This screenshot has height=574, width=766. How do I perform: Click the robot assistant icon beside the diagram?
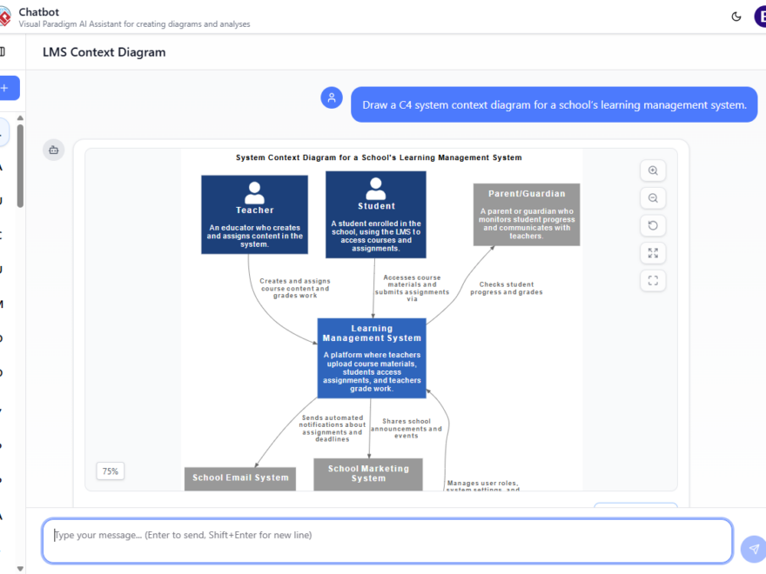click(x=53, y=150)
